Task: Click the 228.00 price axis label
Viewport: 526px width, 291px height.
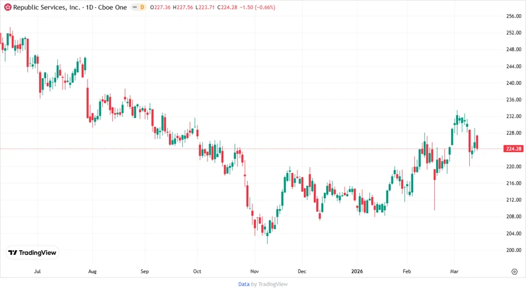Action: [514, 133]
